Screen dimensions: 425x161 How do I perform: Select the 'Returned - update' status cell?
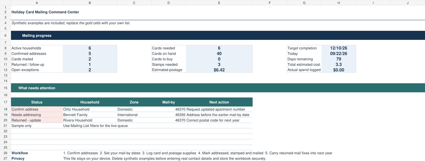(37, 120)
